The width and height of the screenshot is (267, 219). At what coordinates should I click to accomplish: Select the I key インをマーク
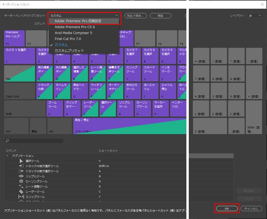click(168, 73)
